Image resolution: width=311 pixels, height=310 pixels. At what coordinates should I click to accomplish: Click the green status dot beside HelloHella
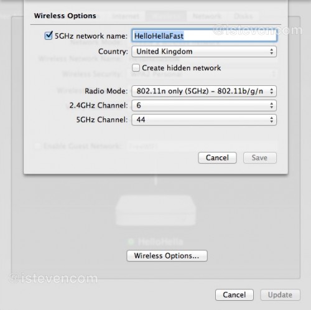[x=131, y=242]
